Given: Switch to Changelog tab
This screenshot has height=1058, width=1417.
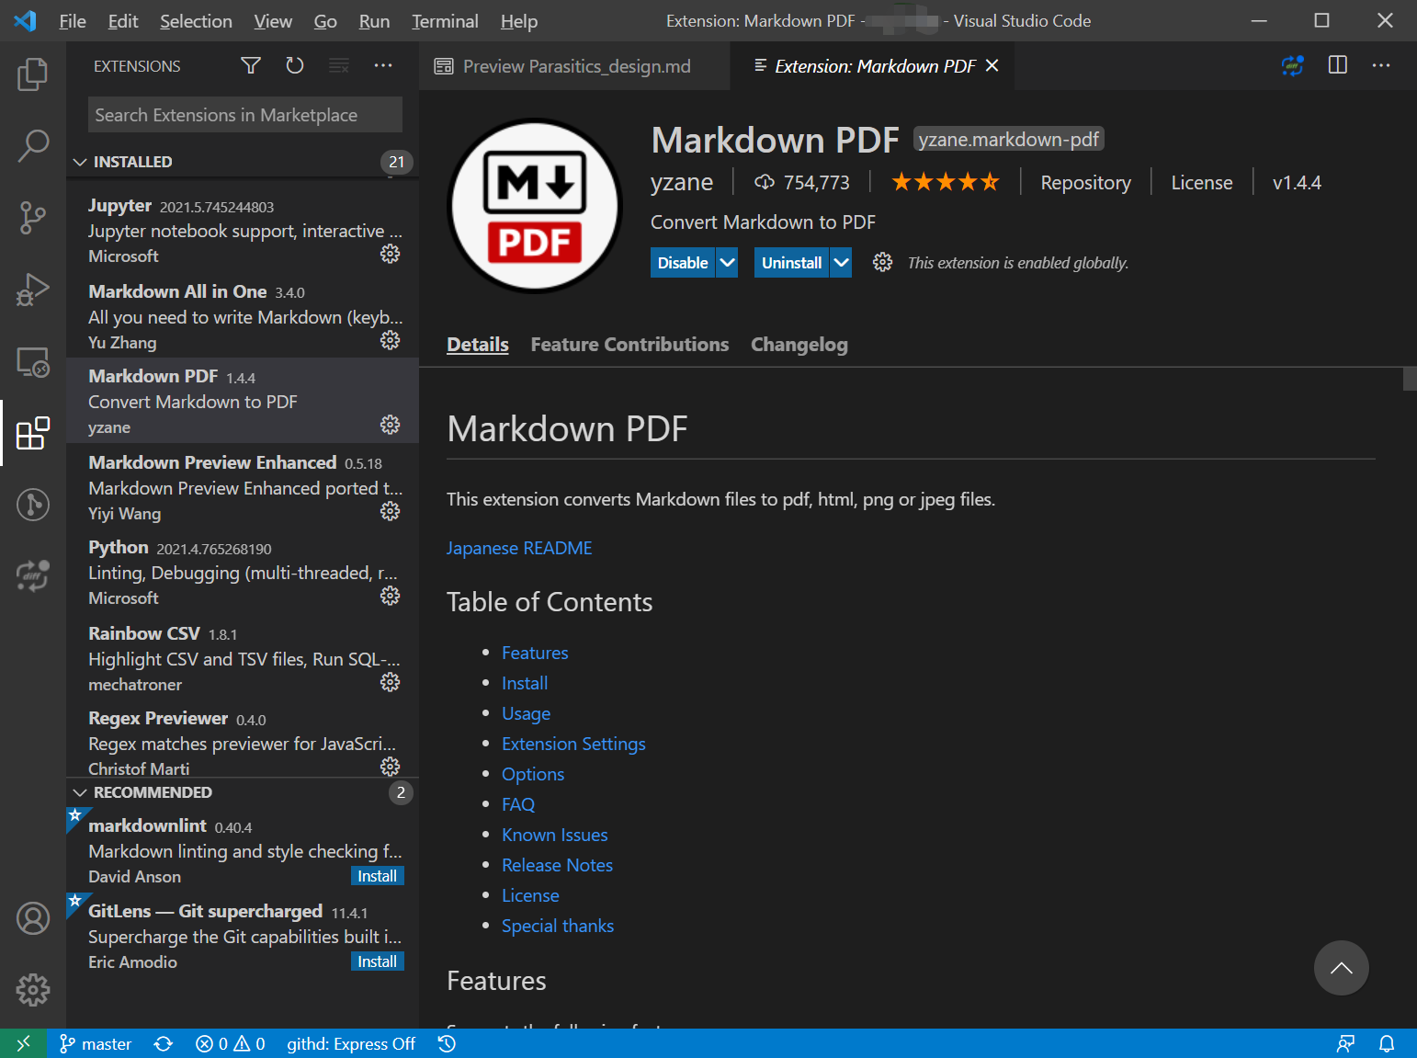Looking at the screenshot, I should pyautogui.click(x=799, y=345).
